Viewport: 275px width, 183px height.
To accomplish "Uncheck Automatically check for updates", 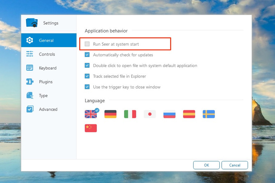I will (87, 55).
